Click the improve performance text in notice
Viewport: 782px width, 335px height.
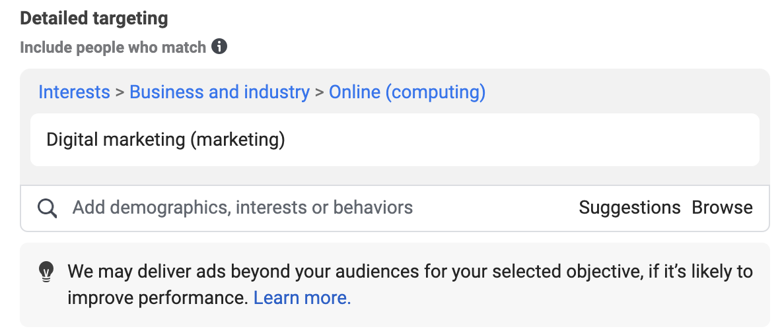click(158, 297)
